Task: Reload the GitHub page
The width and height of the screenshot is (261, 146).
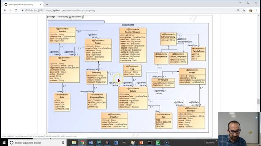Action: click(x=16, y=10)
